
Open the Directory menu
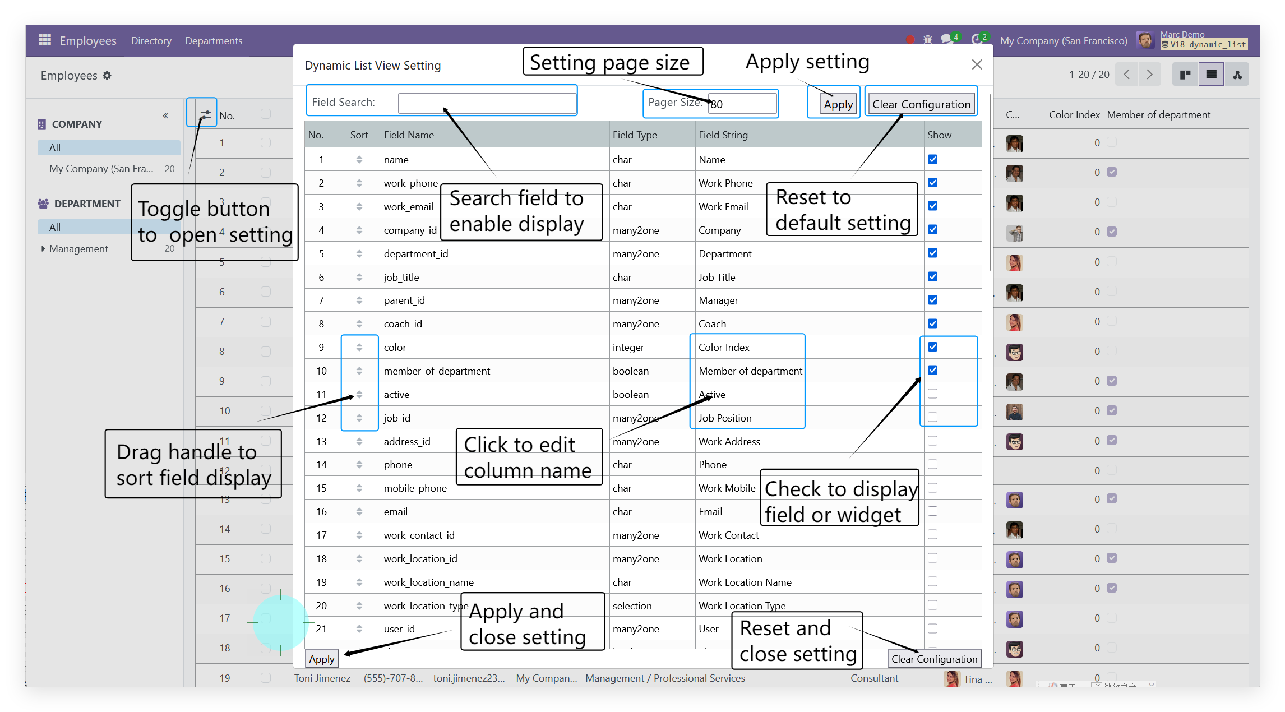click(x=151, y=40)
